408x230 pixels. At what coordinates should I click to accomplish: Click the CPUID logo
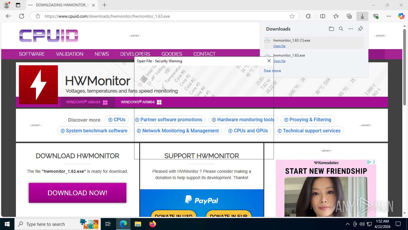pyautogui.click(x=49, y=36)
